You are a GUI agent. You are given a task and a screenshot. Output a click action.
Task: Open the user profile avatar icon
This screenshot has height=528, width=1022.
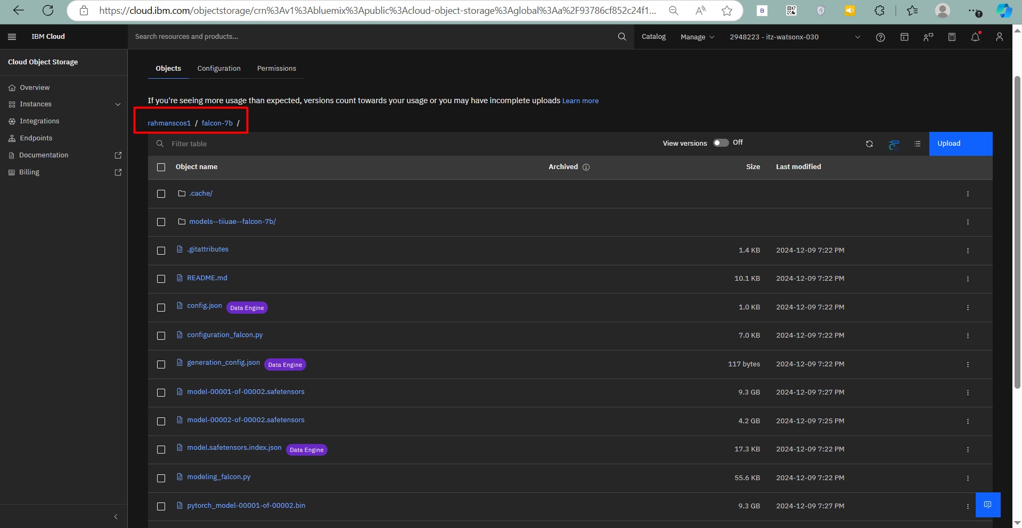click(999, 37)
